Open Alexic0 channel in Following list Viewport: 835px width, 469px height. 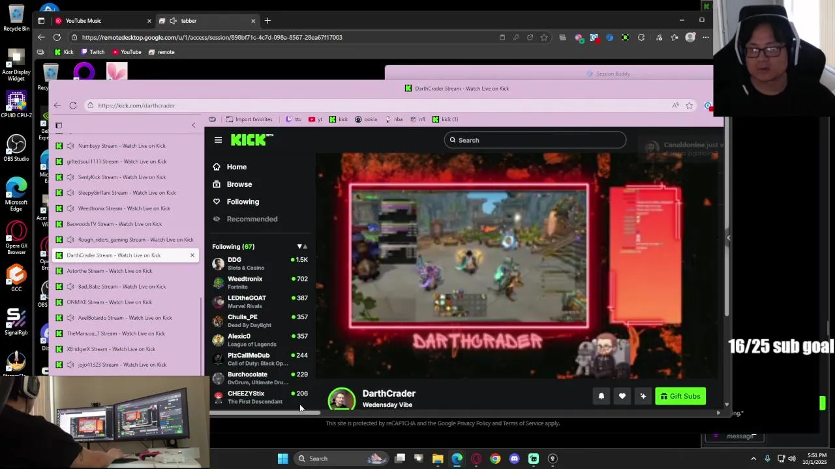point(260,340)
